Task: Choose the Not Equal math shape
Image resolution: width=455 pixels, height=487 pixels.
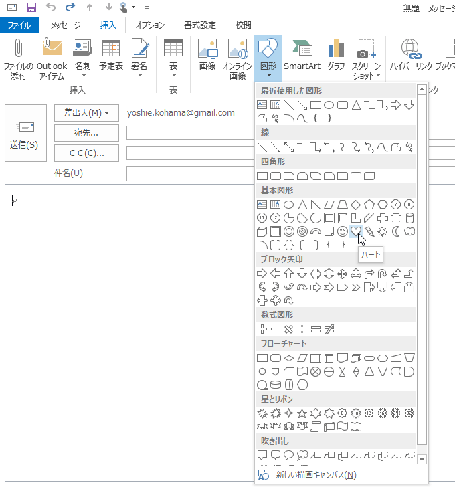Action: (329, 329)
